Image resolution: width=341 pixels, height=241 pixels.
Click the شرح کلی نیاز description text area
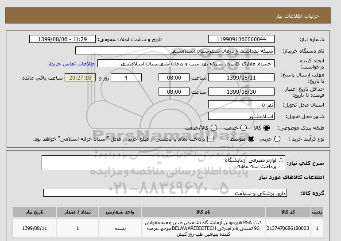point(163,163)
